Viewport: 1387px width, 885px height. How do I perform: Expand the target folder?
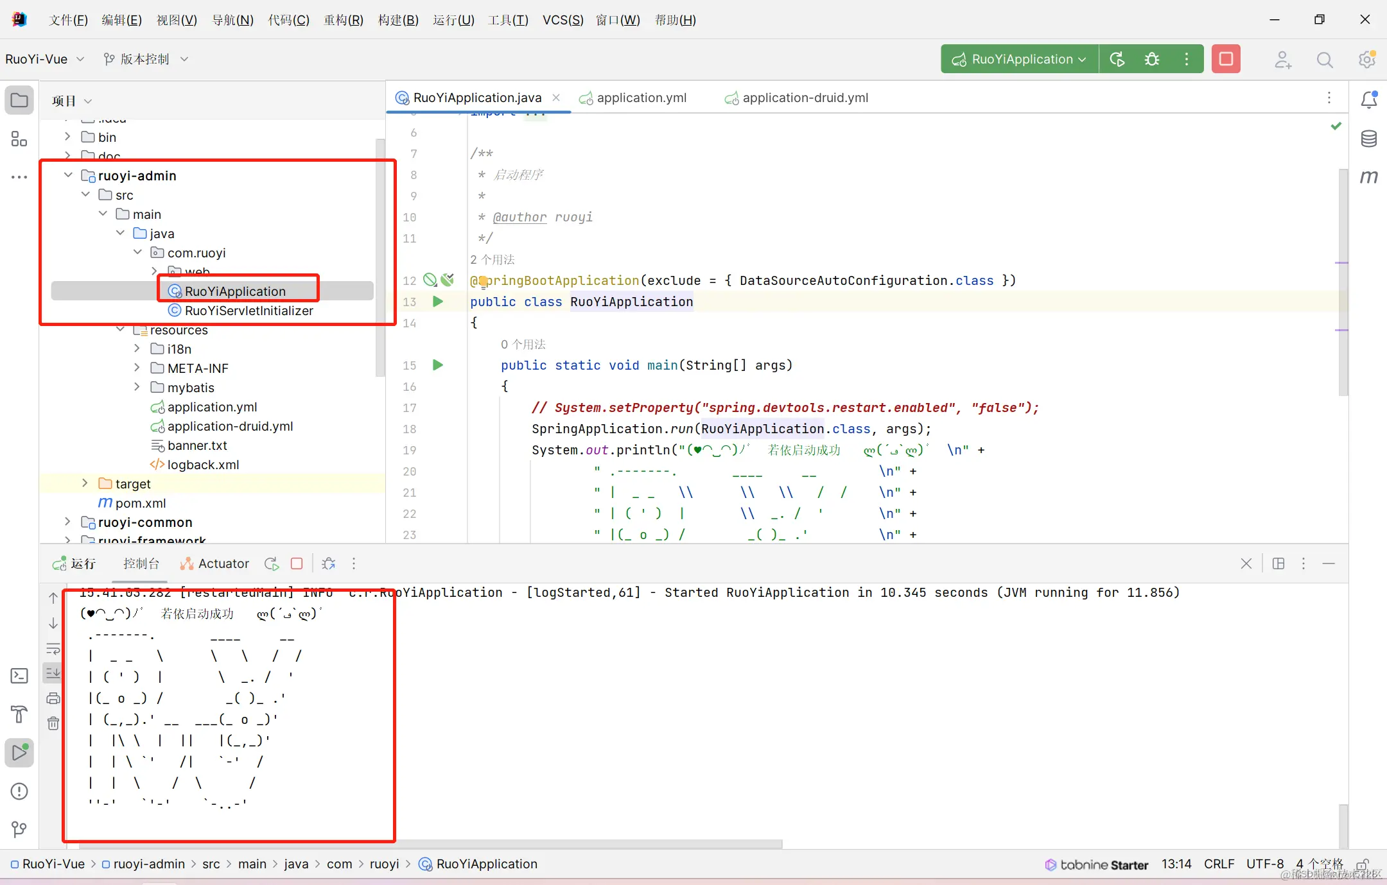click(85, 483)
